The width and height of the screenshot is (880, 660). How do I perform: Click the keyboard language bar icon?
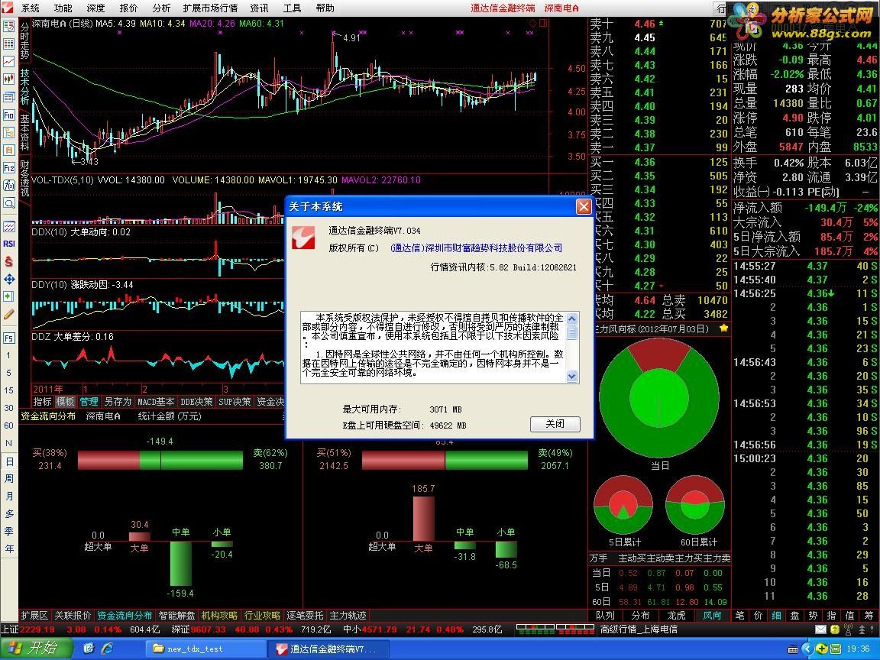point(793,649)
